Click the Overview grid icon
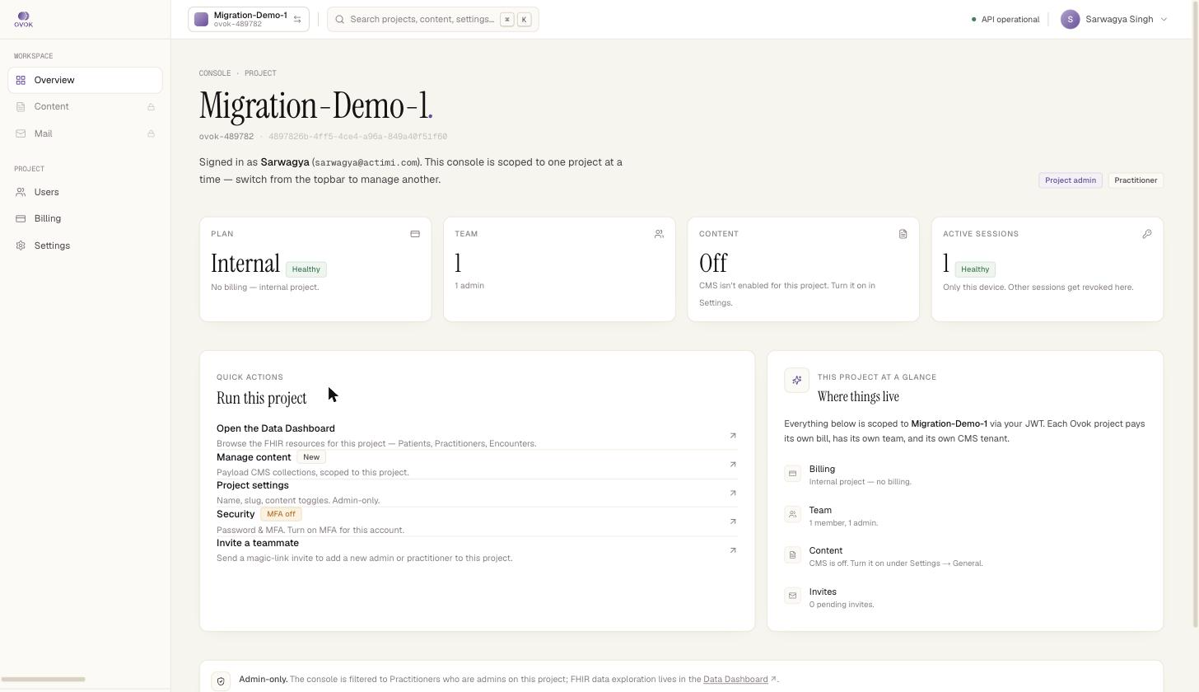This screenshot has height=692, width=1199. (x=21, y=80)
